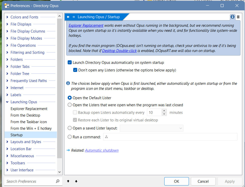Screen dimensions: 245x187
Task: Uncheck Launch Directory Opus automatically on system startup
Action: (x=70, y=63)
